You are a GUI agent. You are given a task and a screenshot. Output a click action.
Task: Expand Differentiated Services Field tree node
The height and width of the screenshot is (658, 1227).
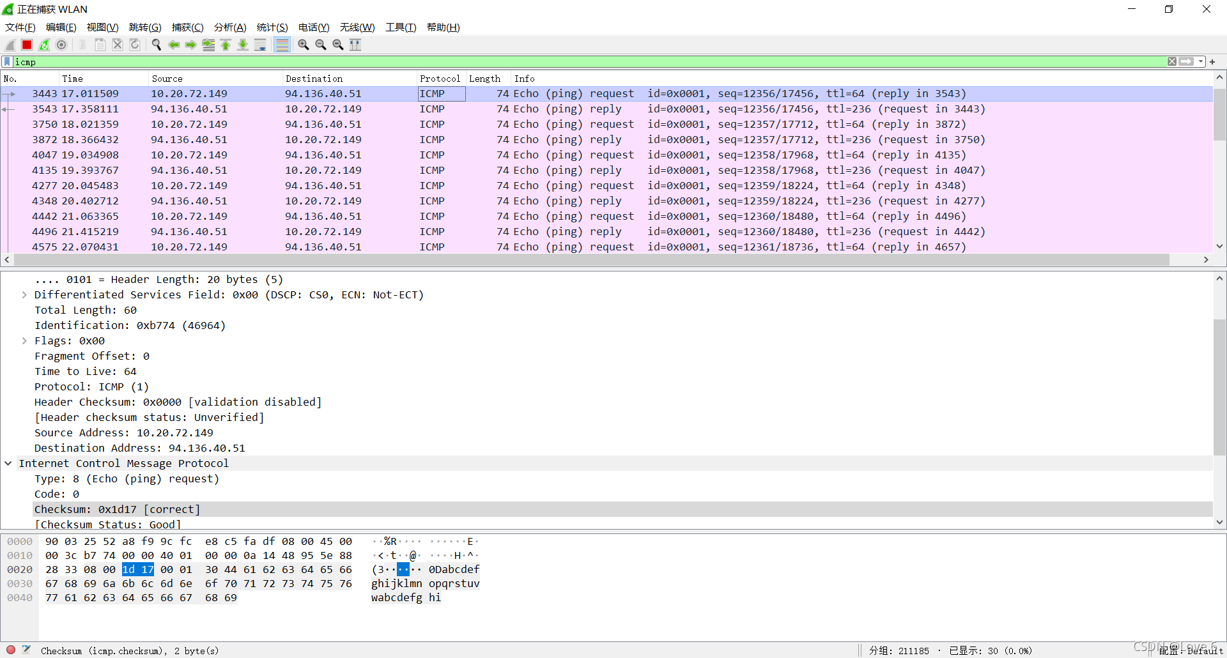click(24, 295)
